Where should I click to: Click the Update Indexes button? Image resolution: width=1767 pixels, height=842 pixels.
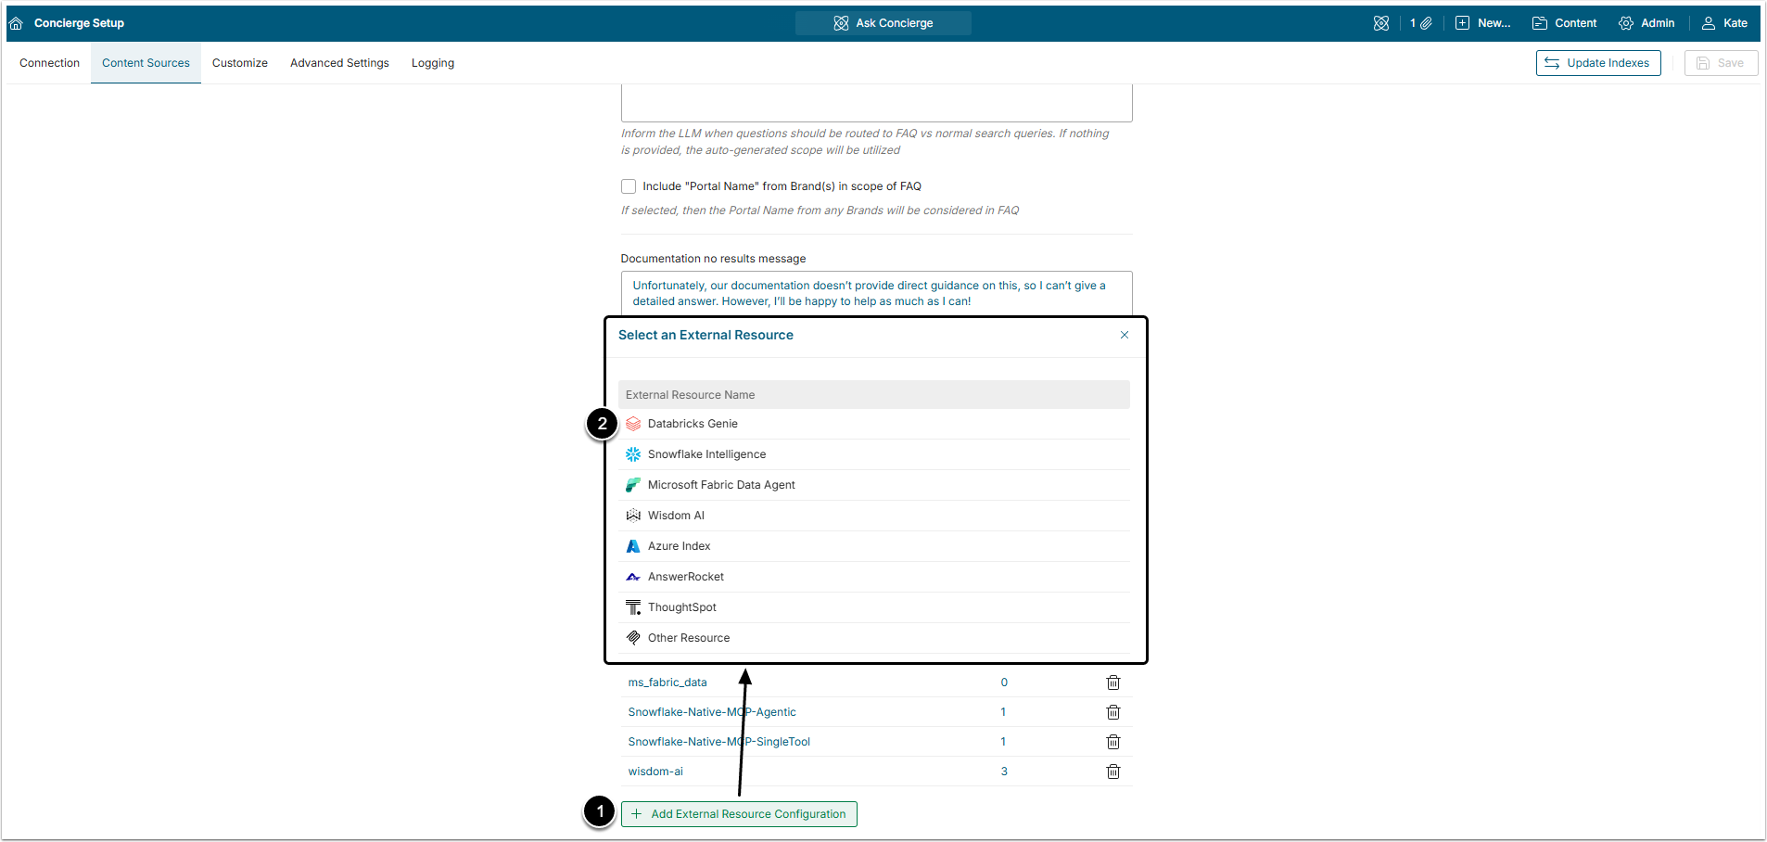[x=1598, y=63]
